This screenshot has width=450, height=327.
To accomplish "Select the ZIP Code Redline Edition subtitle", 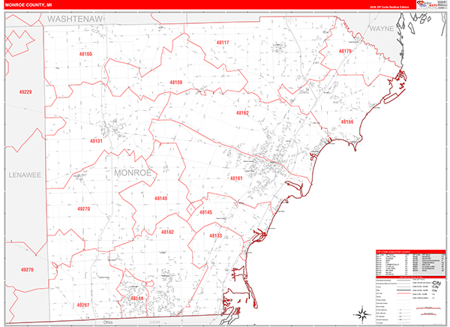I will (x=389, y=7).
